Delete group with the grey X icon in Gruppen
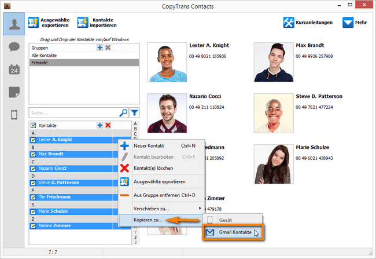Viewport: 376px width, 259px height. [x=108, y=48]
